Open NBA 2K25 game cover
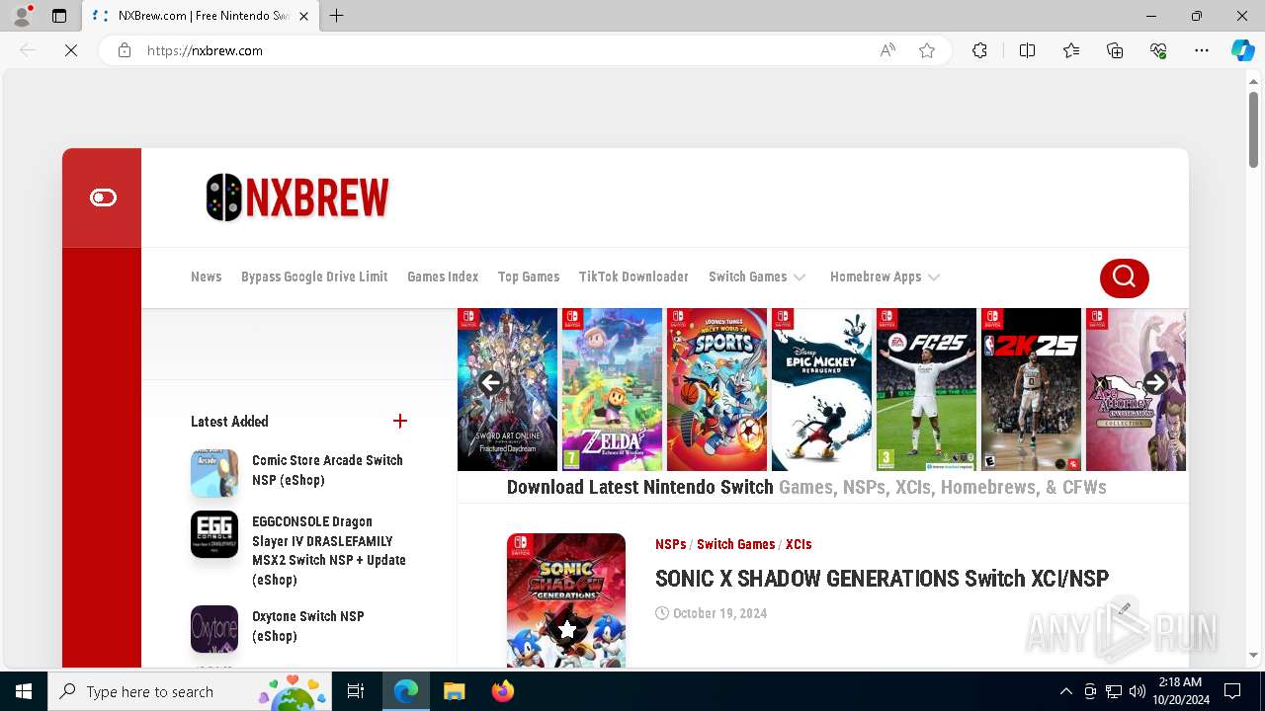Screen dimensions: 1265x711 pyautogui.click(x=1031, y=389)
